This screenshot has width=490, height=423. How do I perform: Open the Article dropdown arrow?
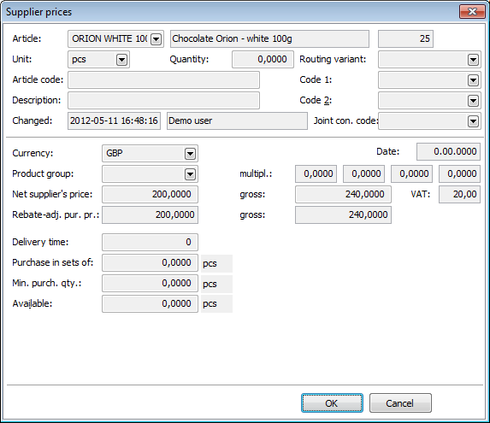(x=156, y=39)
